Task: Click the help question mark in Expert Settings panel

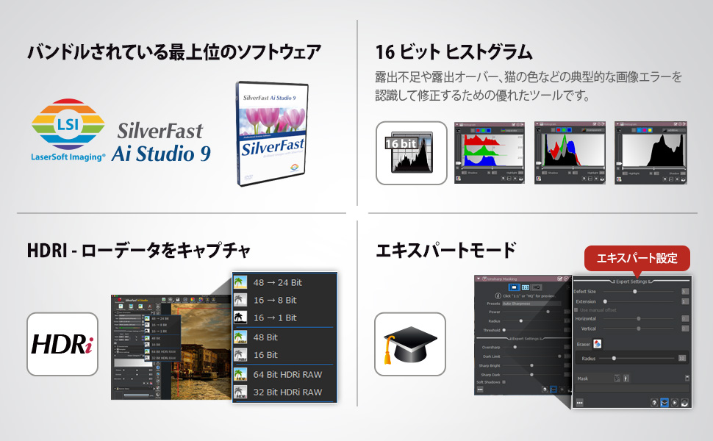Action: 654,402
